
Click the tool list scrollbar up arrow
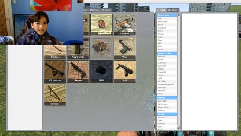[x=179, y=15]
